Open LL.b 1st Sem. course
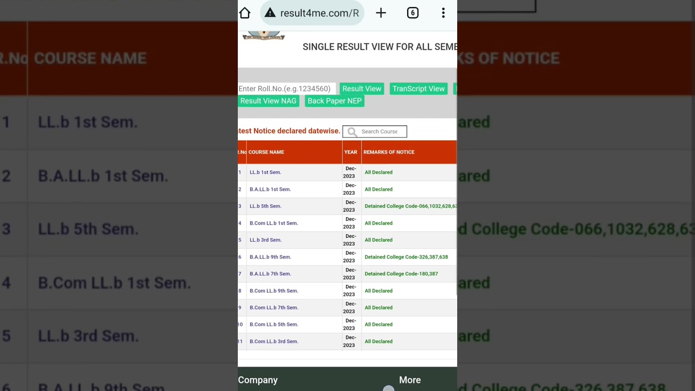Viewport: 695px width, 391px height. coord(266,172)
